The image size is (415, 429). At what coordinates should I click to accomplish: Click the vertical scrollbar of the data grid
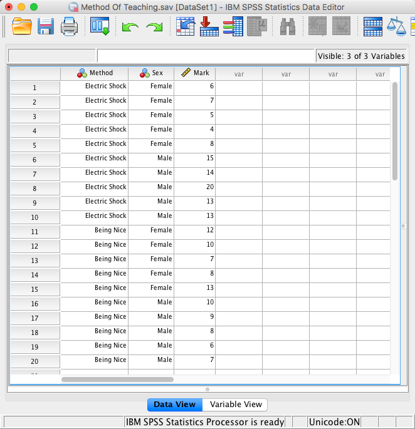click(395, 132)
